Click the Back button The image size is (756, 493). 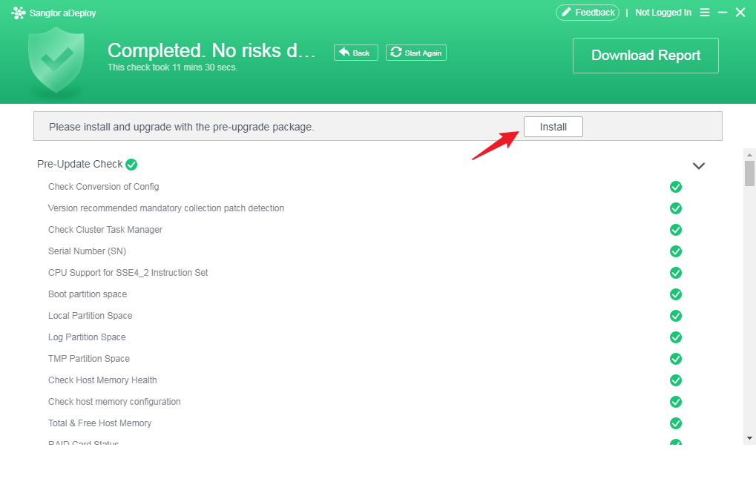355,52
